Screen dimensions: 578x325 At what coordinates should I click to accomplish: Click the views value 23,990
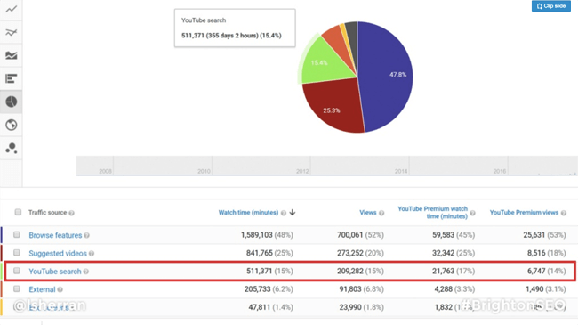[350, 307]
